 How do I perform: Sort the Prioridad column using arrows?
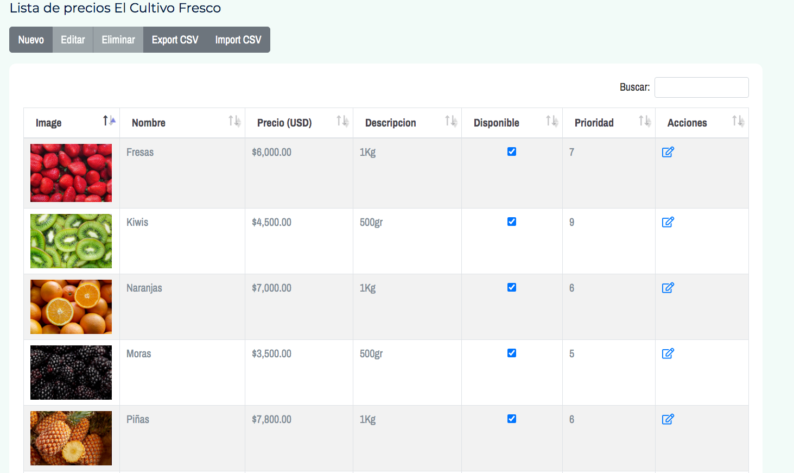click(x=644, y=121)
